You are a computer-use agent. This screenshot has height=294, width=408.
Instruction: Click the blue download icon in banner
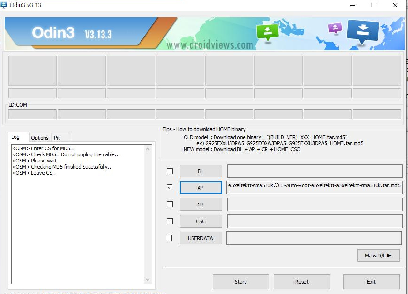(x=363, y=31)
